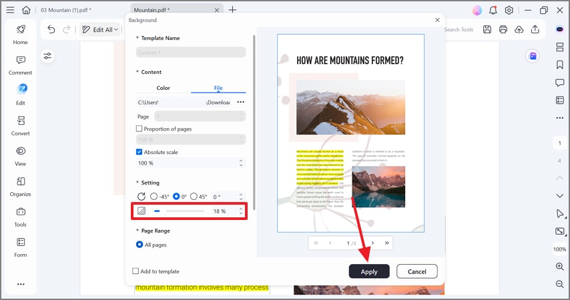This screenshot has height=300, width=570.
Task: Upload the file to cloud
Action: (x=519, y=29)
